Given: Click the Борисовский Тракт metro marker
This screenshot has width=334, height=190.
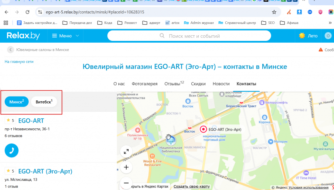Looking at the screenshot, I should click(x=241, y=103).
